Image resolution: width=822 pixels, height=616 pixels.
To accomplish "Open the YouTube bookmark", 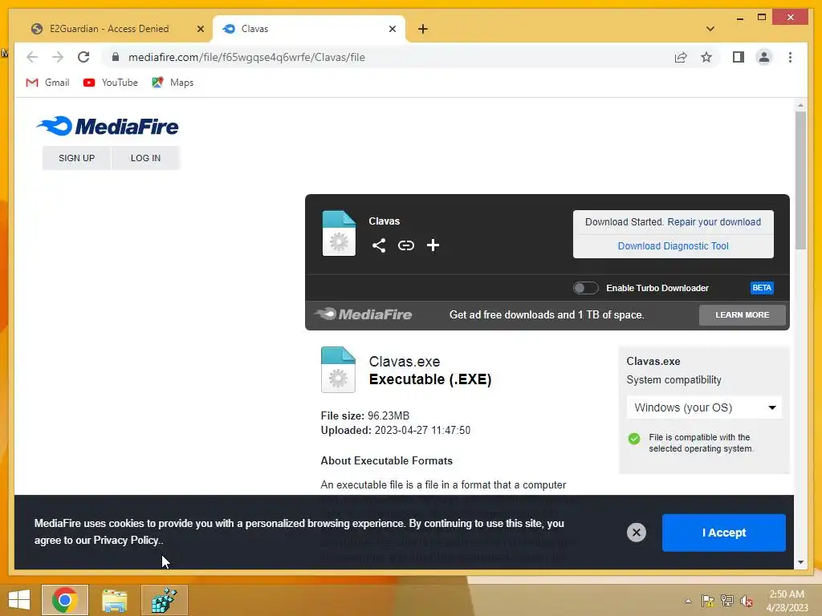I will tap(110, 83).
